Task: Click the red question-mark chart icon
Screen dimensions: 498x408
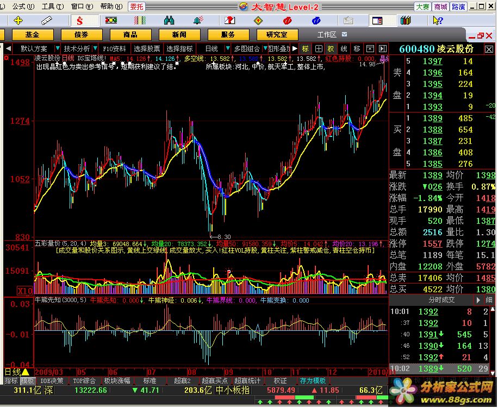Action: point(229,21)
